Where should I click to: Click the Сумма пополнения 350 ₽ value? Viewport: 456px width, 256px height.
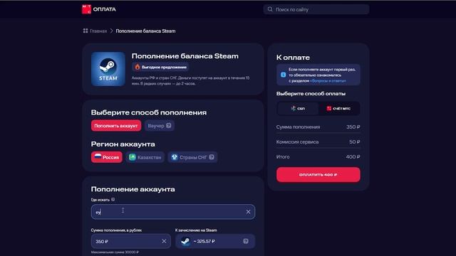click(x=353, y=127)
